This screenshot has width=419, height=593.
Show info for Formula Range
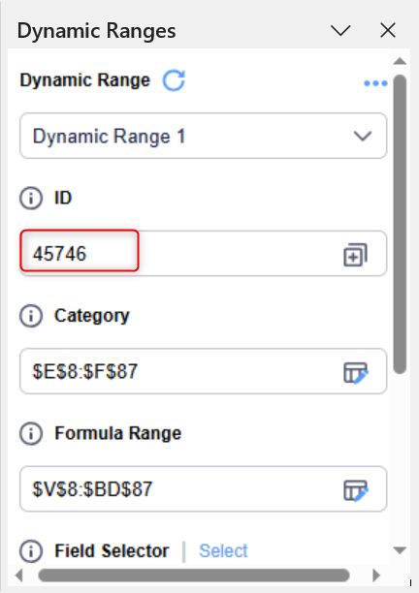point(31,433)
